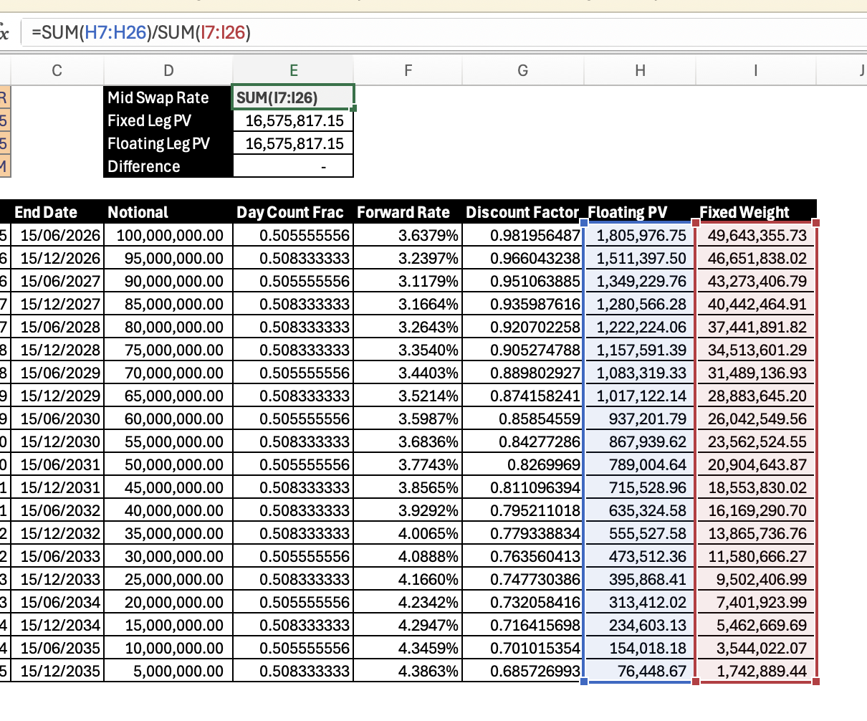Click the empty Difference value cell
The image size is (867, 721).
tap(293, 166)
